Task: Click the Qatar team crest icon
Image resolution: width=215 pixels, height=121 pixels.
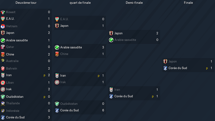Action: [3, 47]
